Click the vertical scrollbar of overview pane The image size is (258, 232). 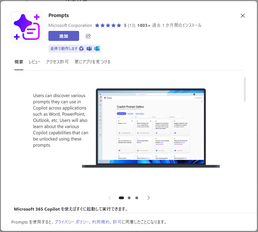tap(245, 89)
